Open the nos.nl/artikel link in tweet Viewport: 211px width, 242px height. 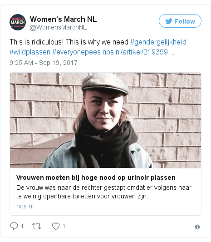point(138,52)
